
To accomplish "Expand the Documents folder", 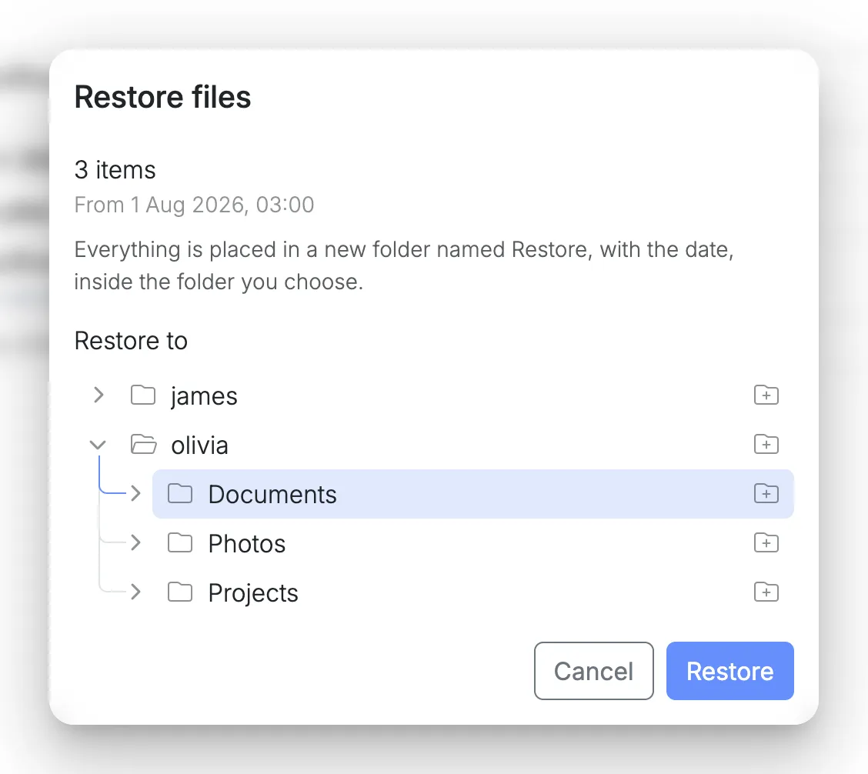I will (x=135, y=493).
